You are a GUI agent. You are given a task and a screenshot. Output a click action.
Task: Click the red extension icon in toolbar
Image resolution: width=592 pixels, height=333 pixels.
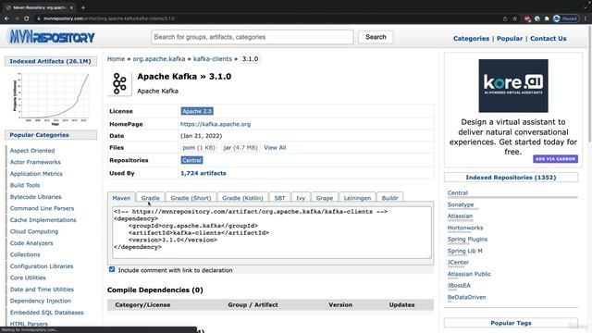527,18
